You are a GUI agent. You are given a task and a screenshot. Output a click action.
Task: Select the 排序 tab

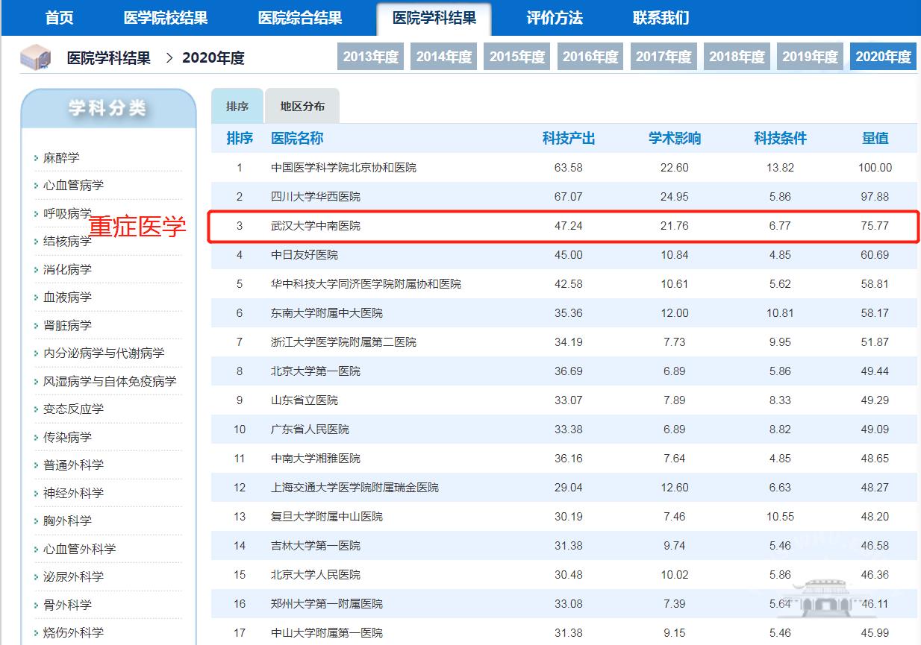click(x=237, y=106)
